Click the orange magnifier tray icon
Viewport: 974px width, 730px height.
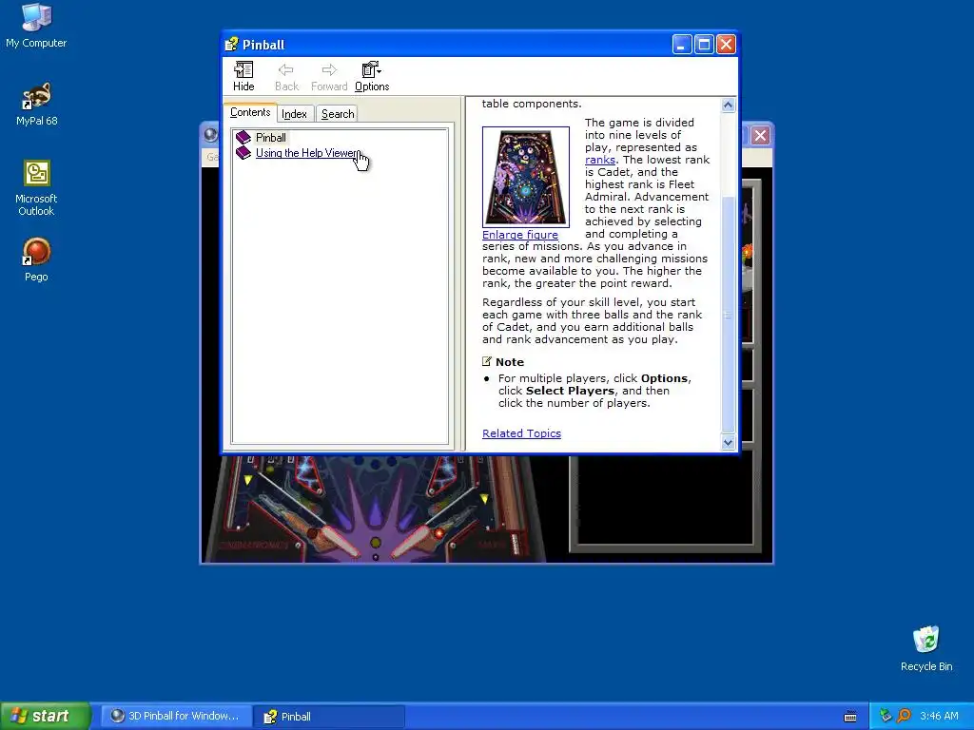coord(904,716)
